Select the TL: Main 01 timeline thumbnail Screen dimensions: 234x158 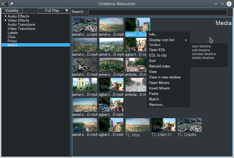click(164, 125)
